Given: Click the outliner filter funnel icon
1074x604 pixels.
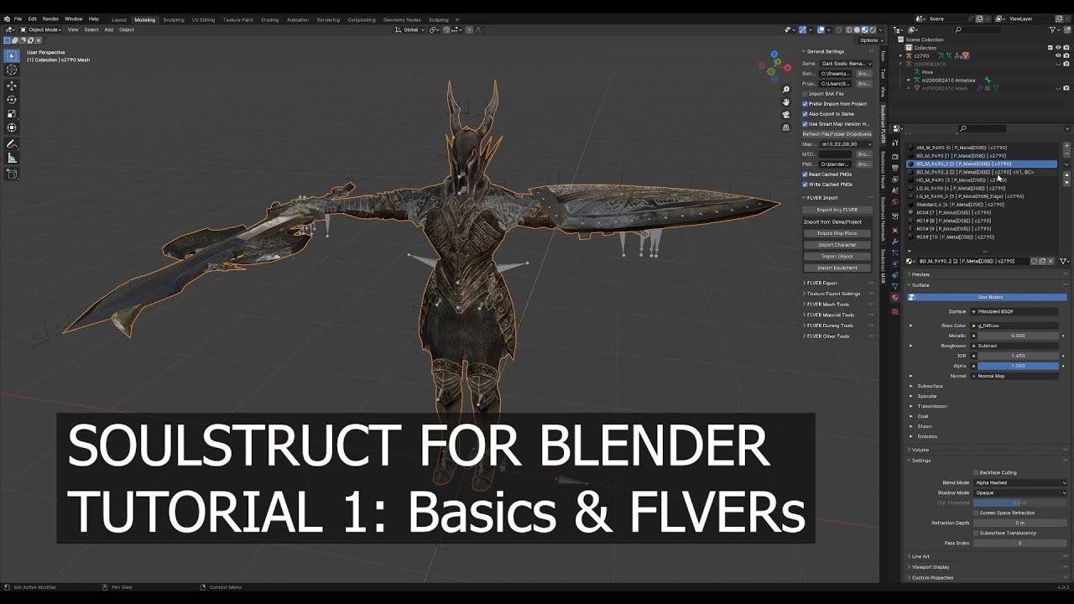Looking at the screenshot, I should (x=1053, y=29).
